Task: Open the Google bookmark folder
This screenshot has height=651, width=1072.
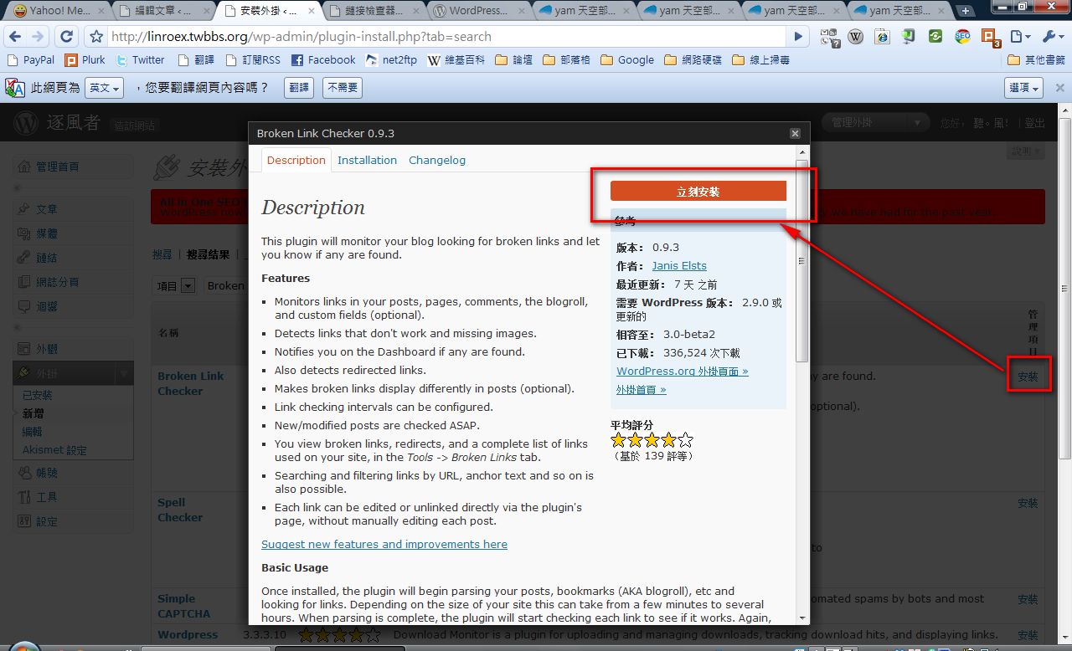Action: point(628,60)
